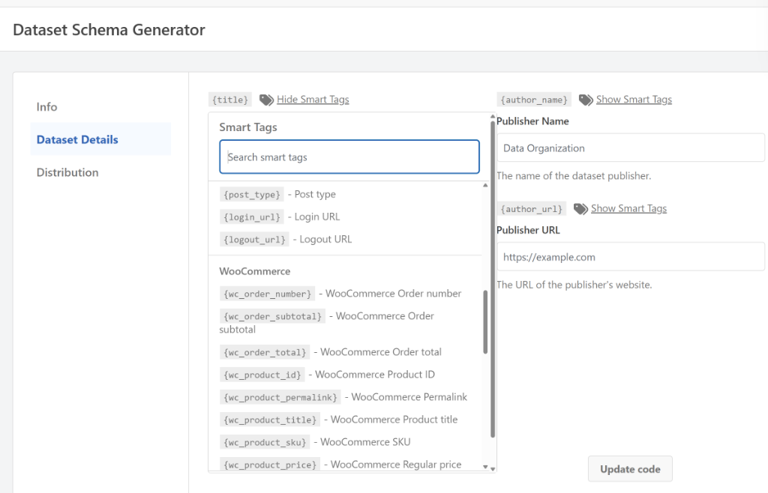Hide Smart Tags panel via link

click(x=313, y=100)
